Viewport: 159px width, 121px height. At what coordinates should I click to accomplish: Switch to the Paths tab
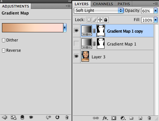pos(124,4)
